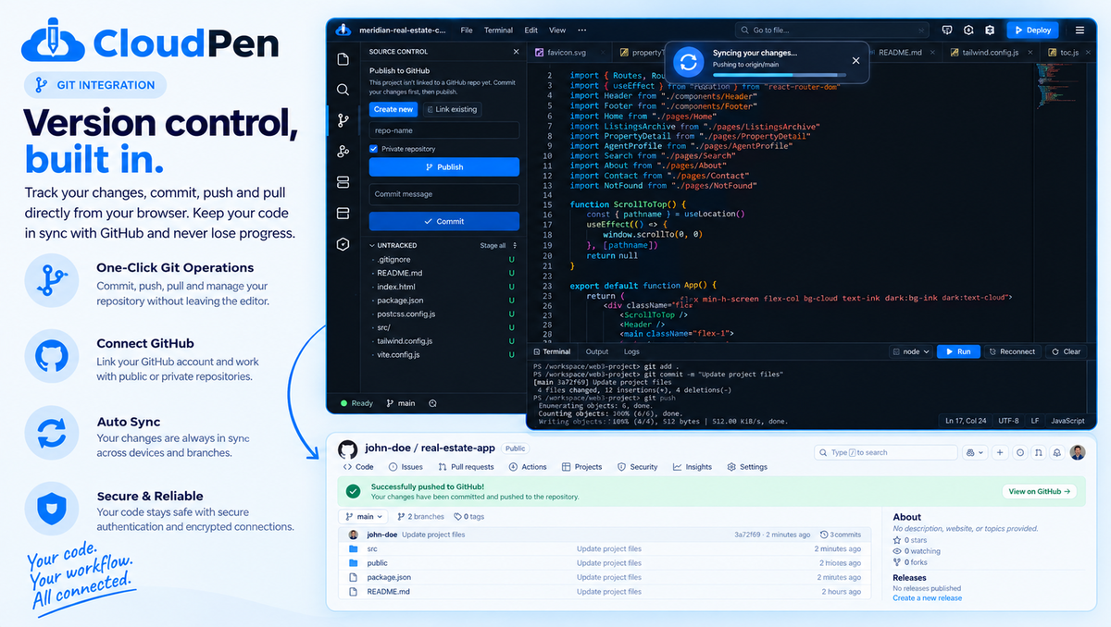The height and width of the screenshot is (627, 1111).
Task: Focus the Go to file search box
Action: tap(830, 30)
